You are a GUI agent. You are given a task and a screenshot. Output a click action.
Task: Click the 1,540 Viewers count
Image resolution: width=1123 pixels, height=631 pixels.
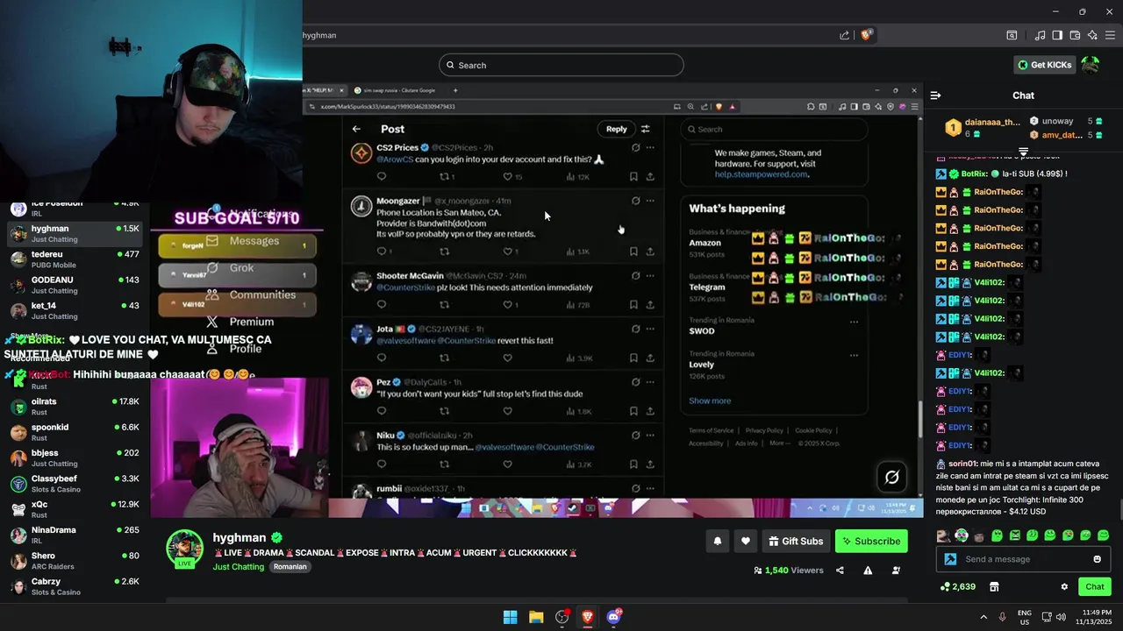pyautogui.click(x=788, y=571)
